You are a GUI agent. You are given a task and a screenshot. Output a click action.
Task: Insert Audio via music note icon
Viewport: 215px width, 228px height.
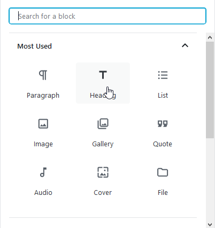[x=43, y=172]
